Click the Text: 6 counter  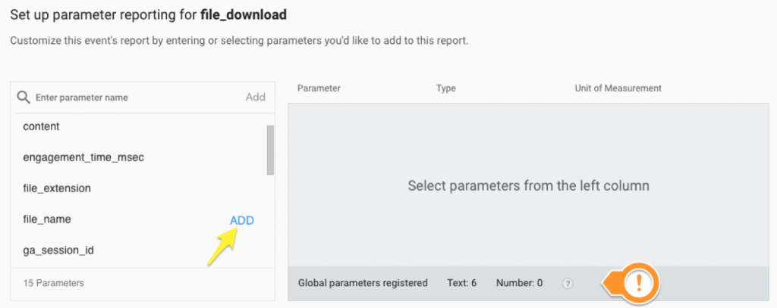(x=462, y=284)
